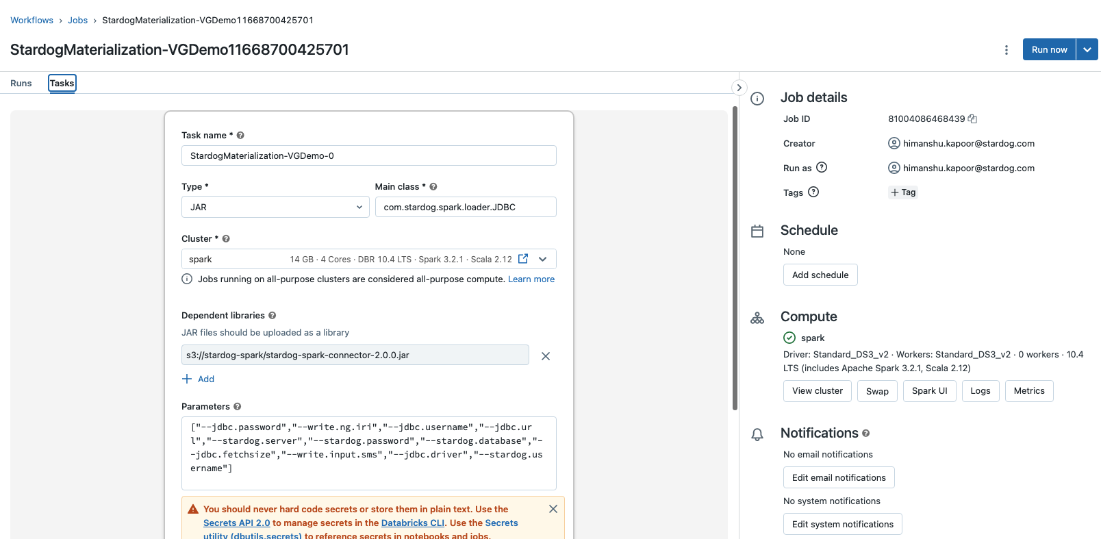
Task: Click the Run as himanshu.kapoor@stardog.com
Action: click(969, 168)
